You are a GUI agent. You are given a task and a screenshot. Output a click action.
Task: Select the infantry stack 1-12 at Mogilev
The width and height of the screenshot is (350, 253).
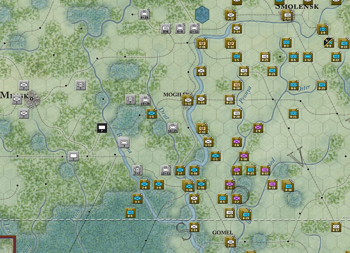coord(188,100)
